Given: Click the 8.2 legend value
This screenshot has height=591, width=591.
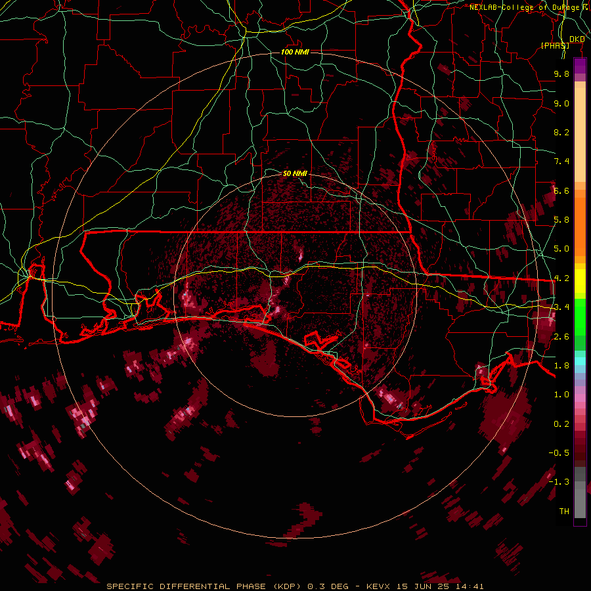Looking at the screenshot, I should (561, 132).
